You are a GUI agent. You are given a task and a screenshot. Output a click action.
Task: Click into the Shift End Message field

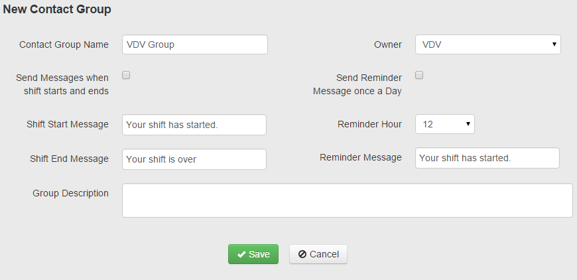(194, 159)
